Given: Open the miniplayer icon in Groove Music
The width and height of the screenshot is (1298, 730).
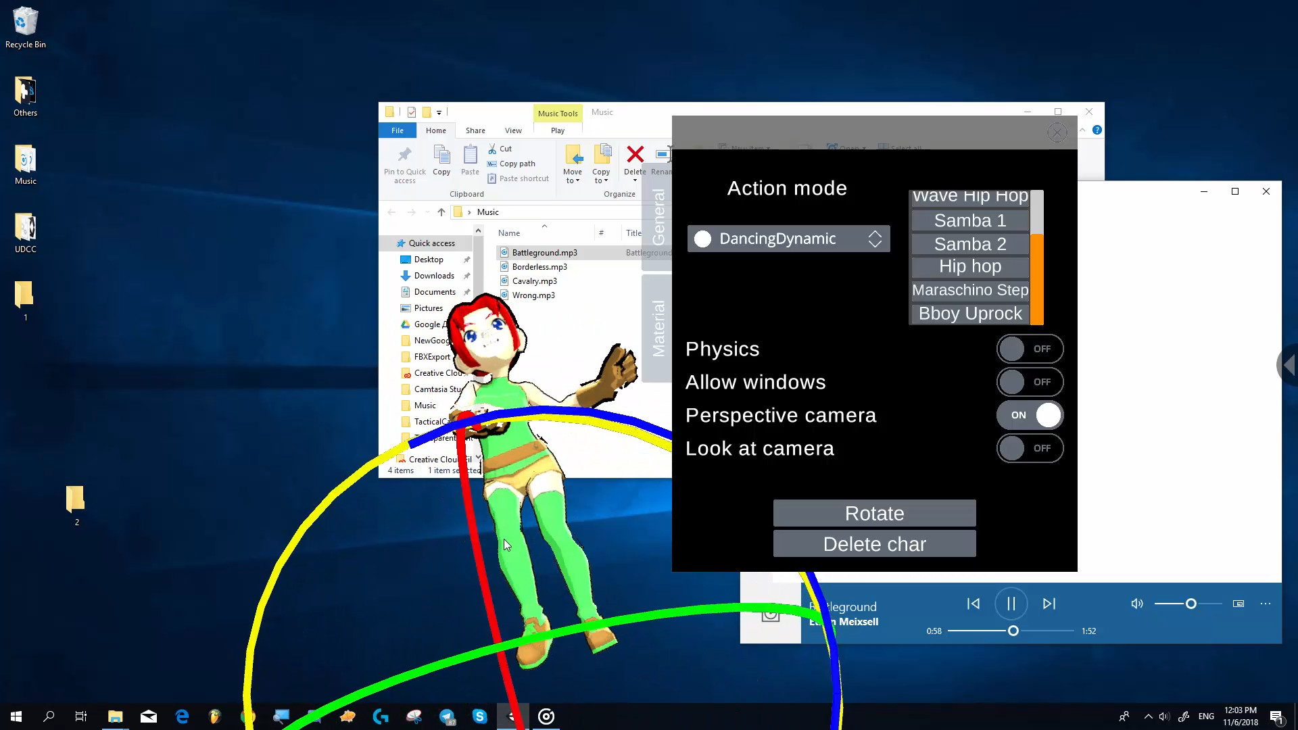Looking at the screenshot, I should point(1239,604).
